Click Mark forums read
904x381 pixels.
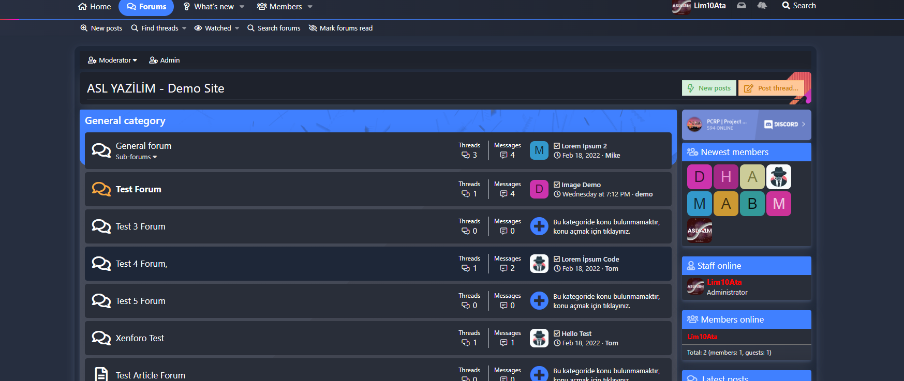(340, 28)
